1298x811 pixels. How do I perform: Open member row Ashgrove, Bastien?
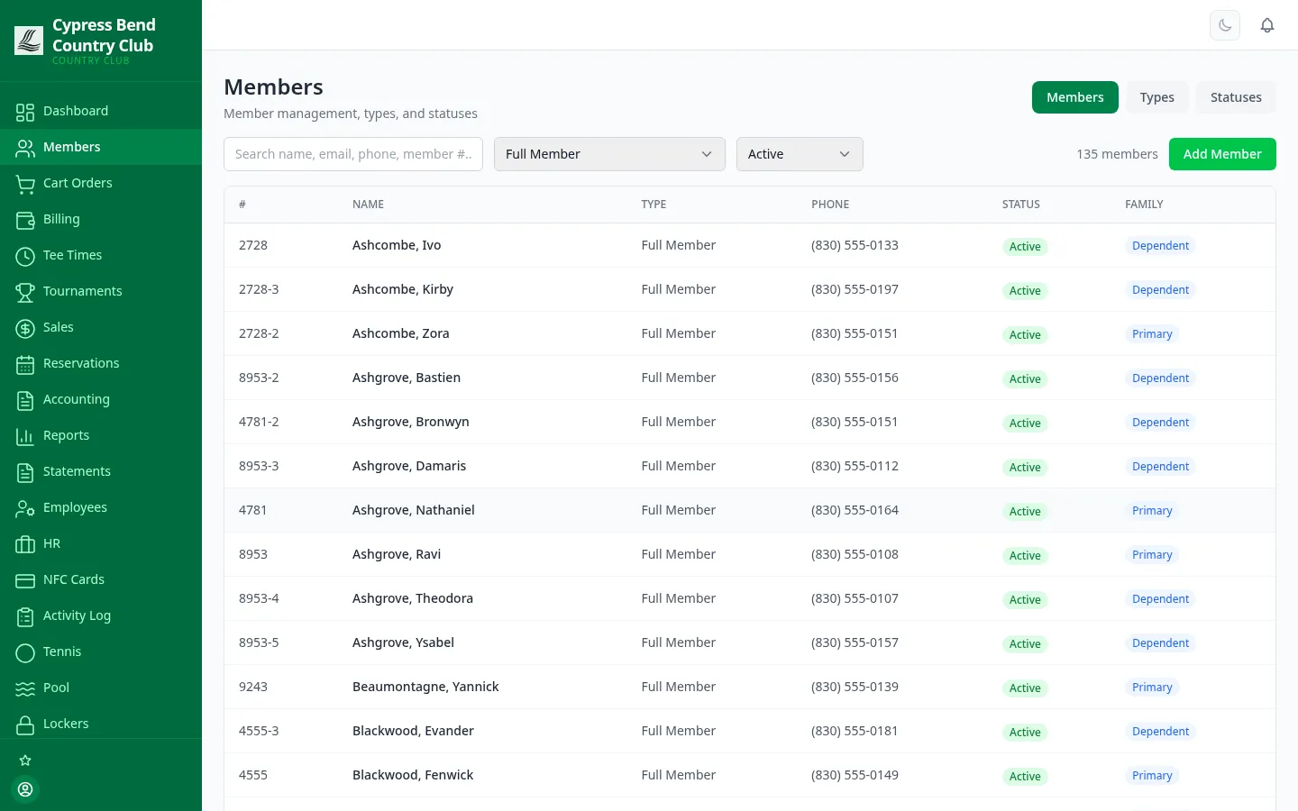click(750, 378)
